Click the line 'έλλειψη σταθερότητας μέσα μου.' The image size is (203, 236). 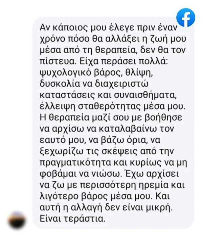tap(113, 106)
